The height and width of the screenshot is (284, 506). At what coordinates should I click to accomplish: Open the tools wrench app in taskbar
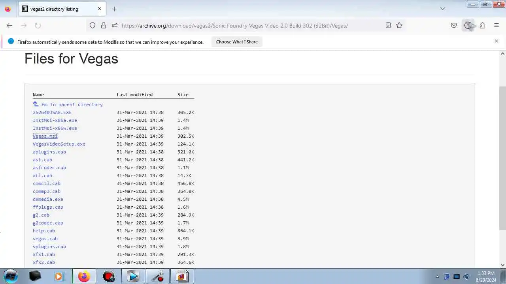[158, 276]
